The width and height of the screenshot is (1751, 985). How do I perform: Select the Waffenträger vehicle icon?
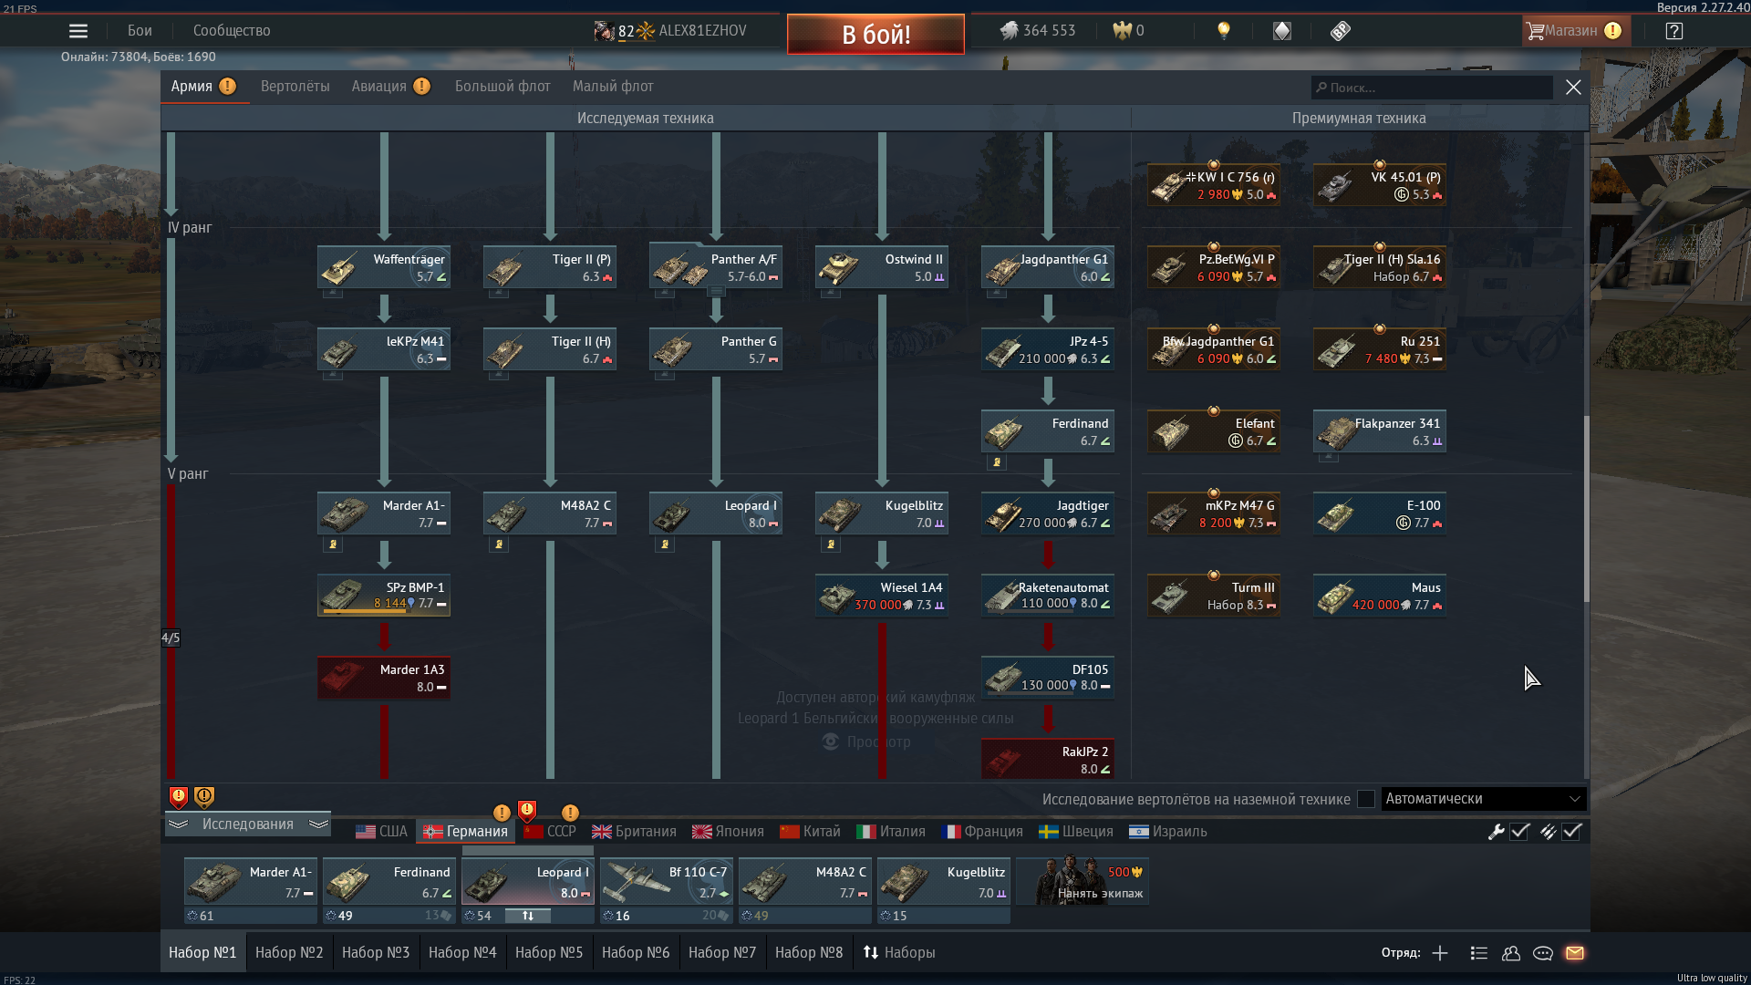pyautogui.click(x=384, y=267)
